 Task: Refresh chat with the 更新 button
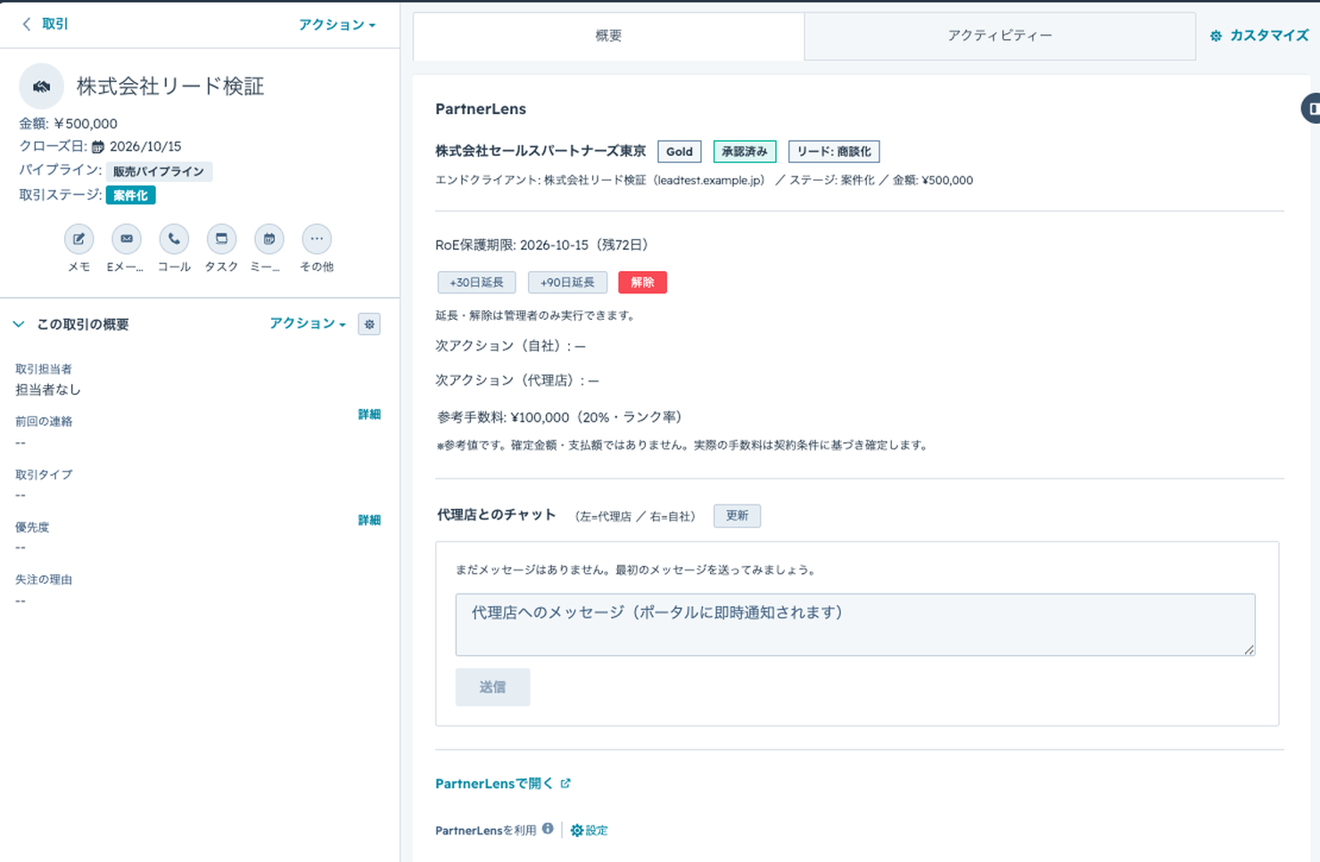pos(737,516)
